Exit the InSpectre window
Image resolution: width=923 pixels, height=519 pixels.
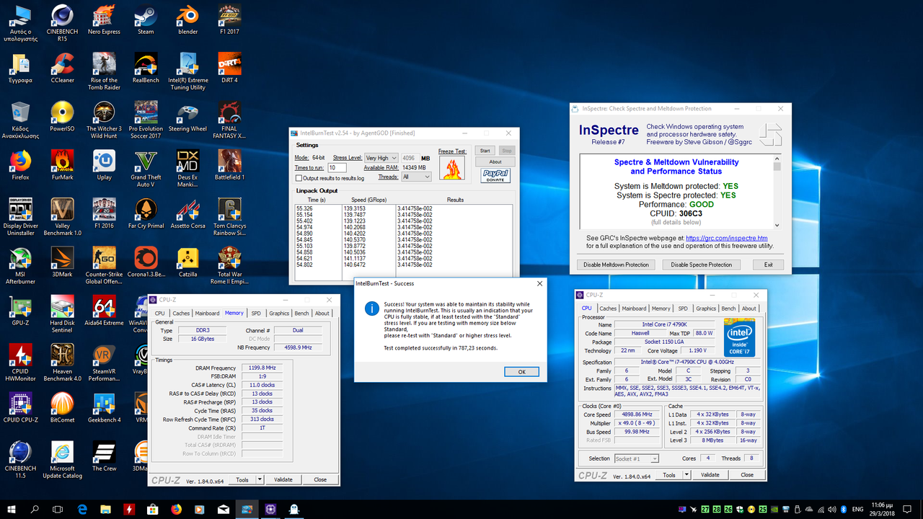pos(769,265)
